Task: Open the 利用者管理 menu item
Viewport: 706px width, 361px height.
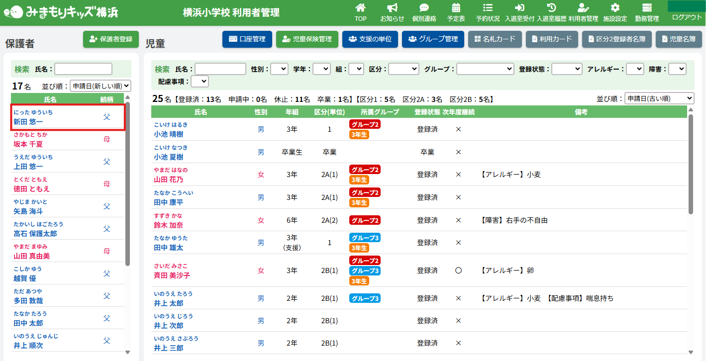Action: pos(583,12)
